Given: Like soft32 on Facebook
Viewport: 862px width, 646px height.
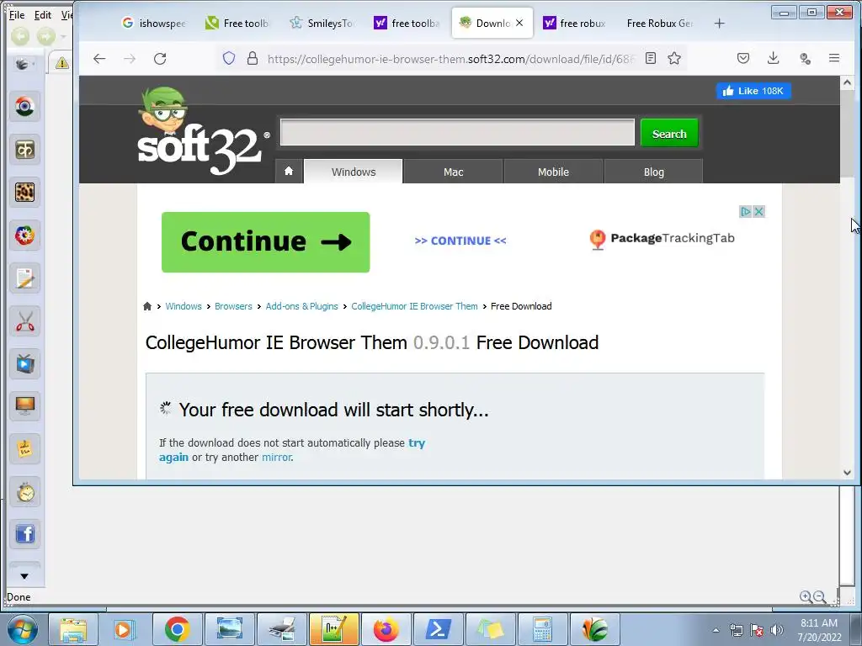Looking at the screenshot, I should point(753,91).
